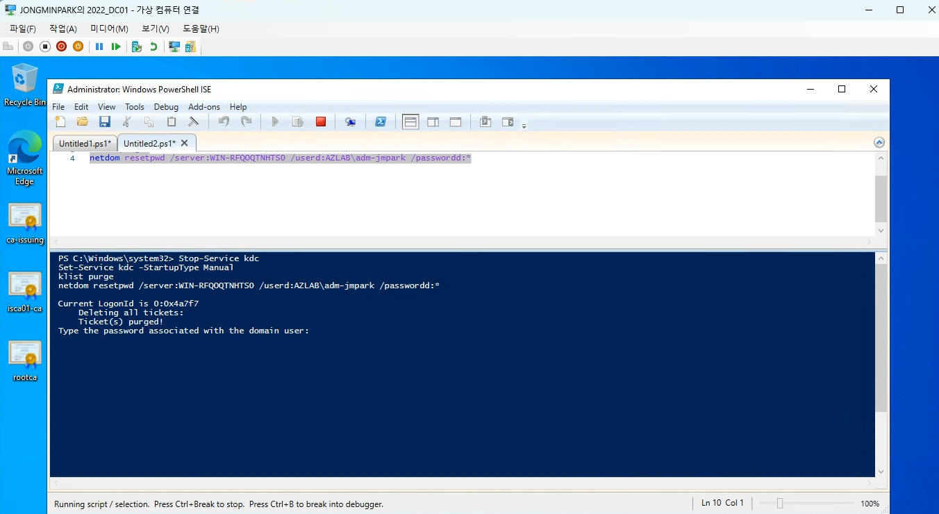Show script pane on the right layout
The height and width of the screenshot is (514, 939).
tap(433, 122)
